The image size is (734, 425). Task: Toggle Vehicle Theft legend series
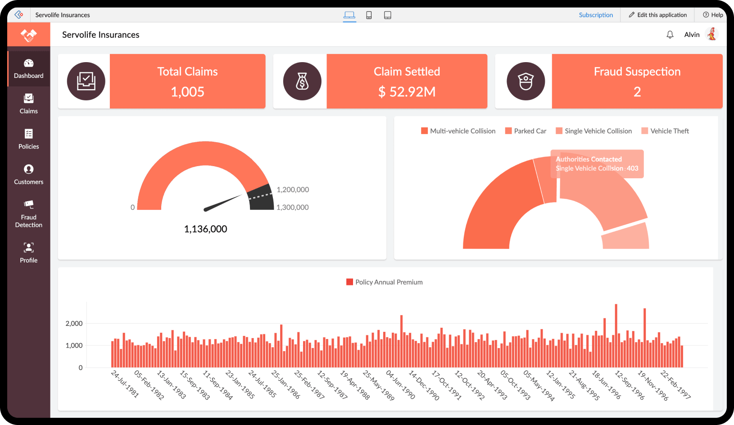click(665, 131)
